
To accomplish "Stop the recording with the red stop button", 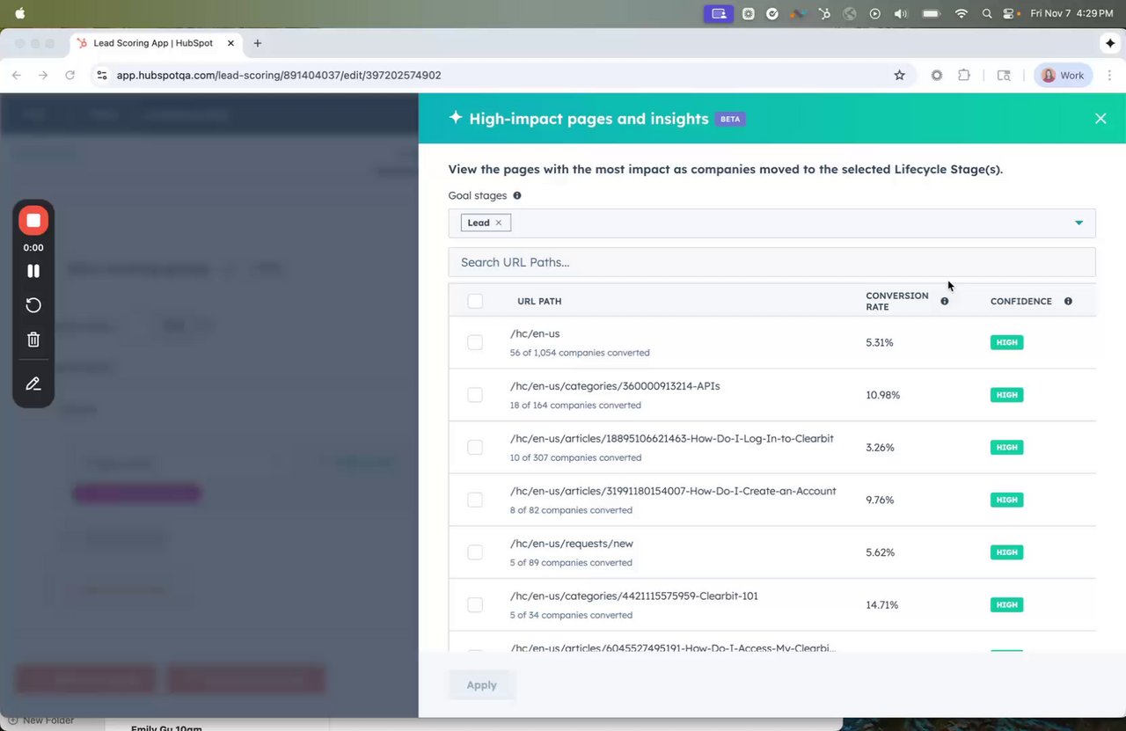I will [x=33, y=221].
